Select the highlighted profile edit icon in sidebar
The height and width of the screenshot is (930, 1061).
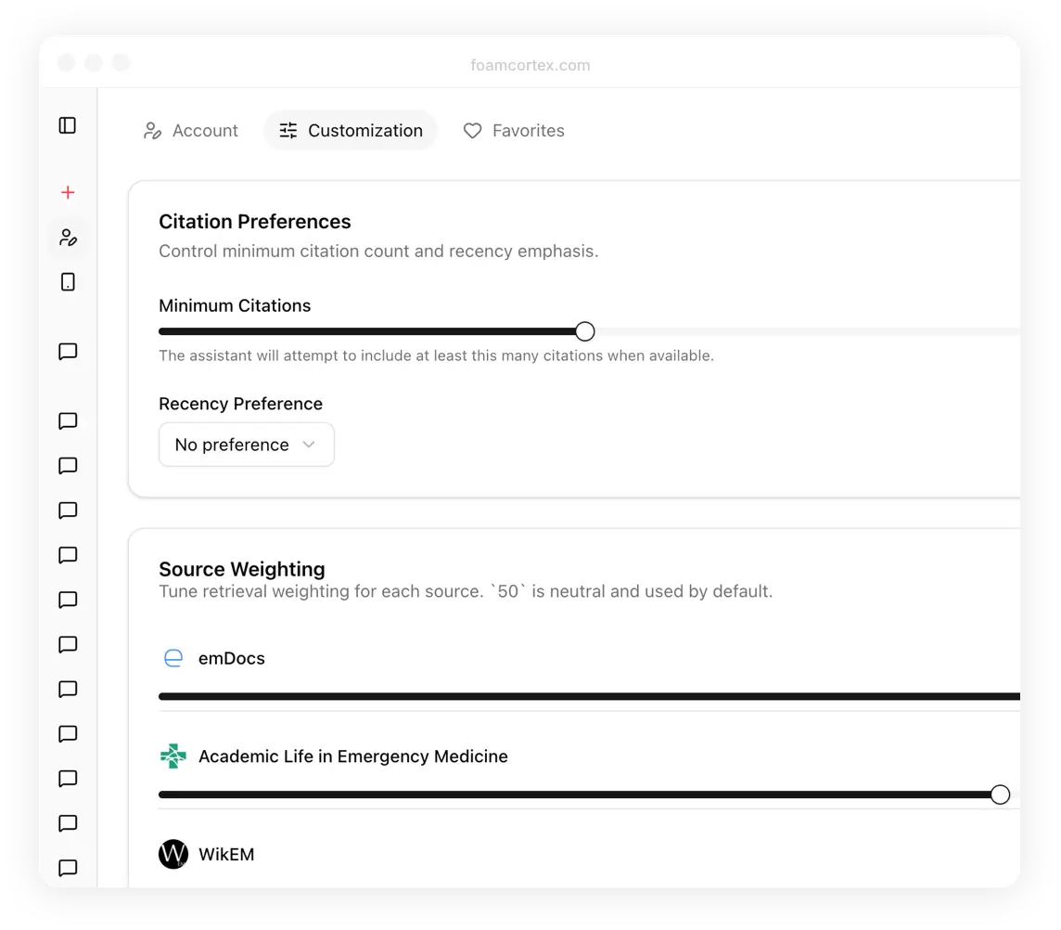pos(68,238)
